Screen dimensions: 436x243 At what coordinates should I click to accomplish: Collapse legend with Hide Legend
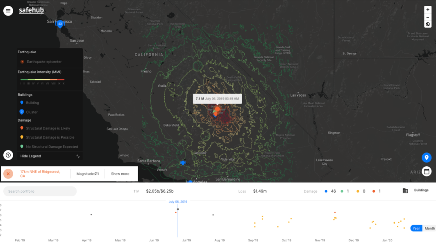[31, 156]
